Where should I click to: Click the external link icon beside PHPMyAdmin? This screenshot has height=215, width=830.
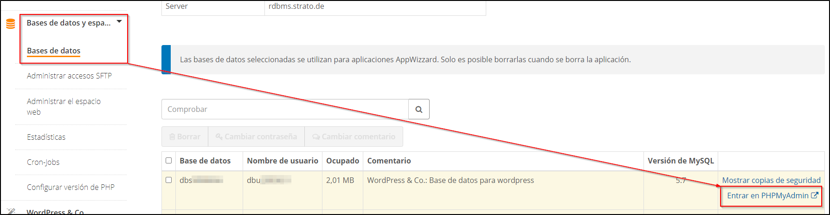click(x=815, y=195)
